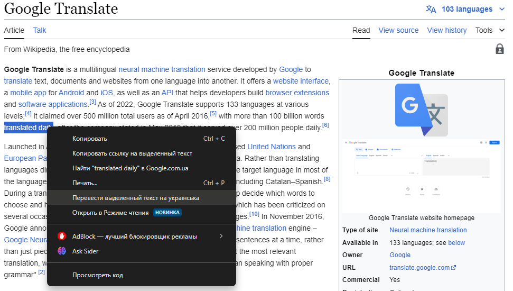This screenshot has height=291, width=513.
Task: Follow the United Nations link
Action: coord(272,147)
